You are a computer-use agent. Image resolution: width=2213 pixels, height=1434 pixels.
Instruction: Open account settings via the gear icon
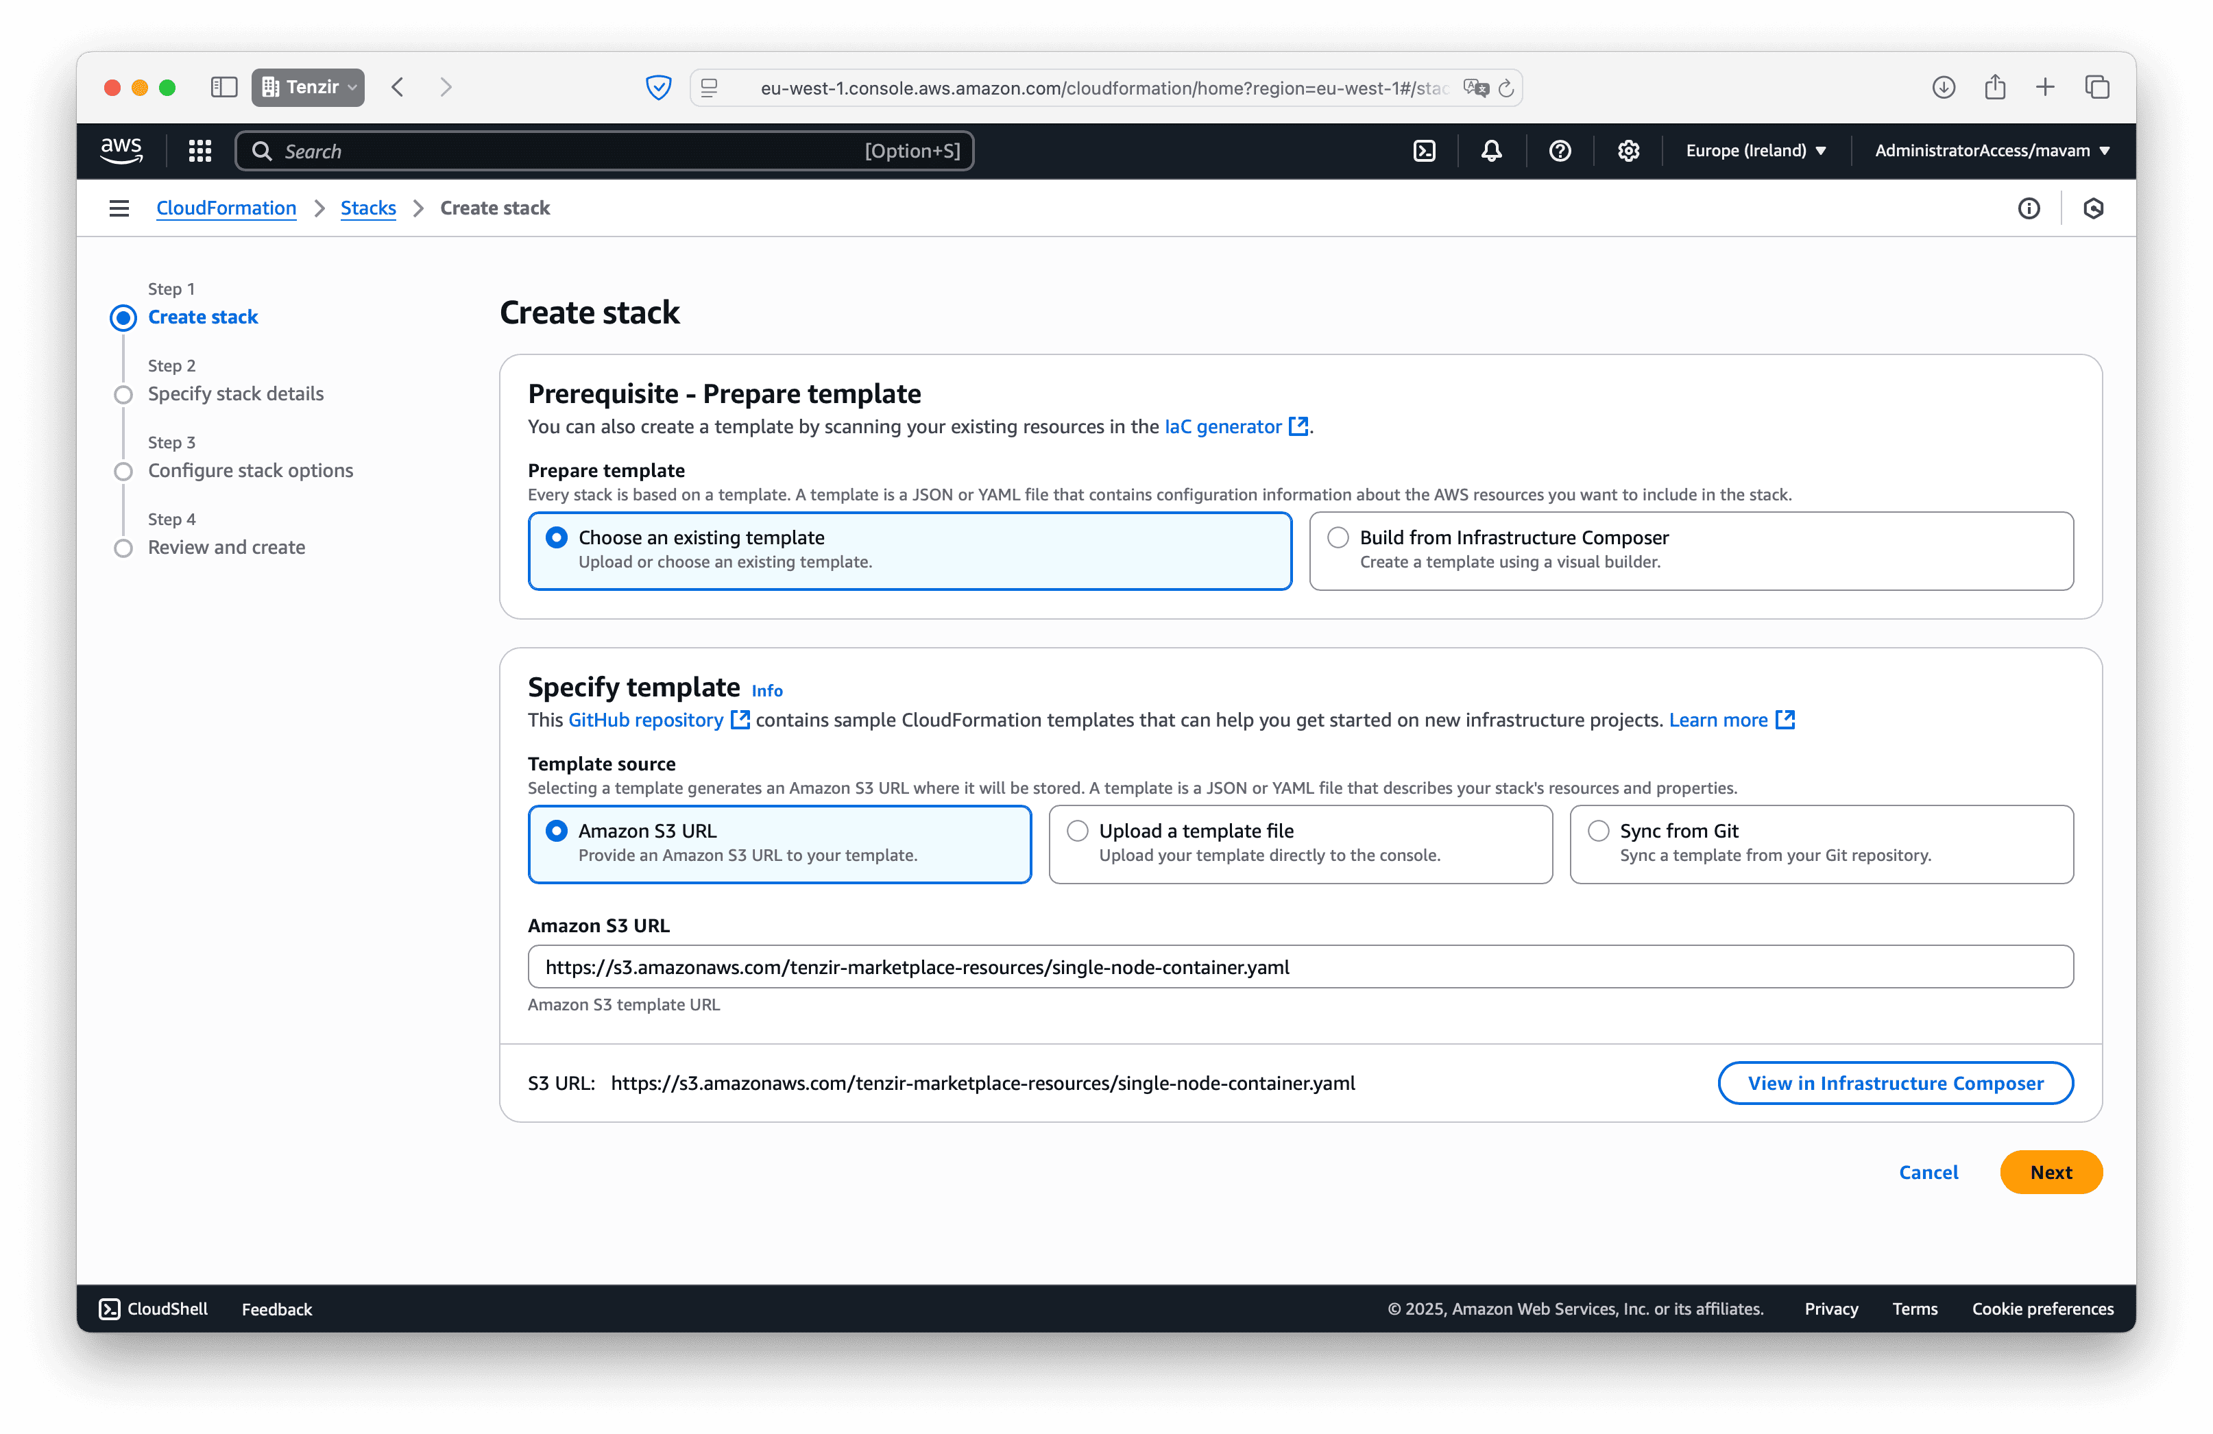(1628, 149)
